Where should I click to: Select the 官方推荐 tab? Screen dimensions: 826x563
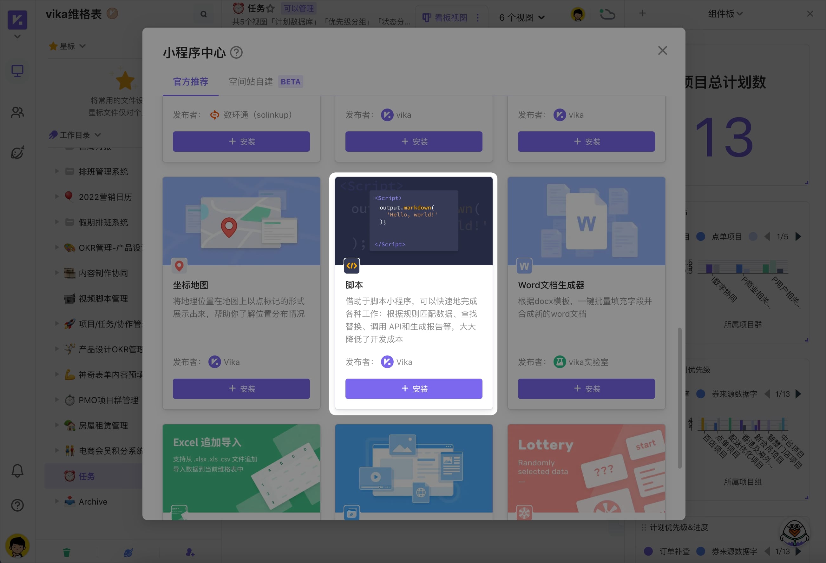(x=191, y=81)
